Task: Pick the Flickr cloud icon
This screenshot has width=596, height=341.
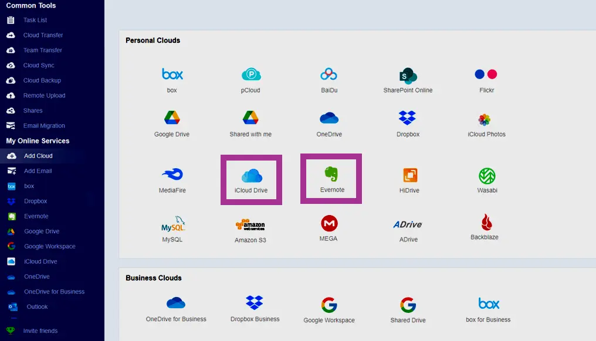Action: pyautogui.click(x=486, y=75)
